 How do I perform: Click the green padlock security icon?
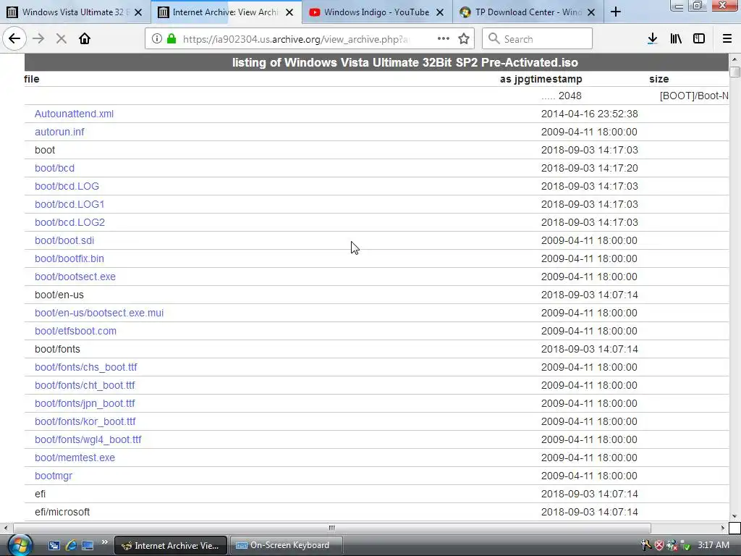[x=171, y=39]
